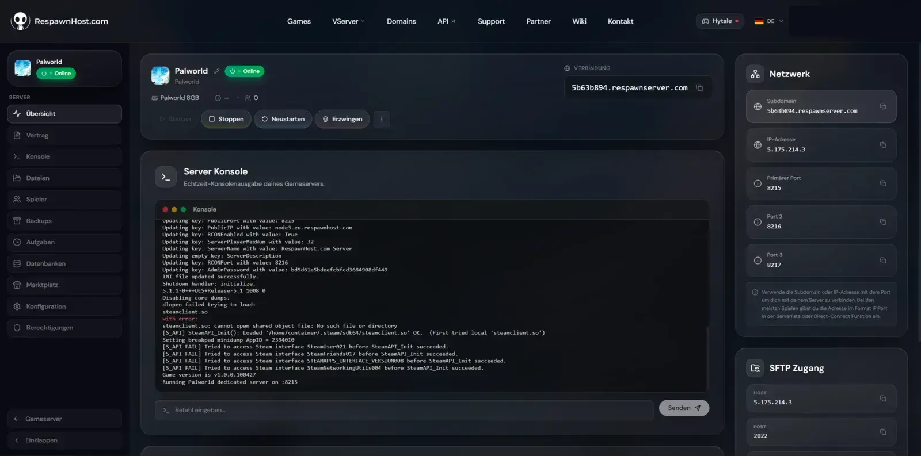Focus the Befehl eingeben command input
The width and height of the screenshot is (921, 456).
click(404, 410)
